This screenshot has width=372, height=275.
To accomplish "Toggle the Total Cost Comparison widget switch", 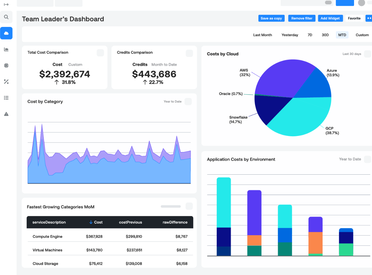I will click(x=100, y=53).
